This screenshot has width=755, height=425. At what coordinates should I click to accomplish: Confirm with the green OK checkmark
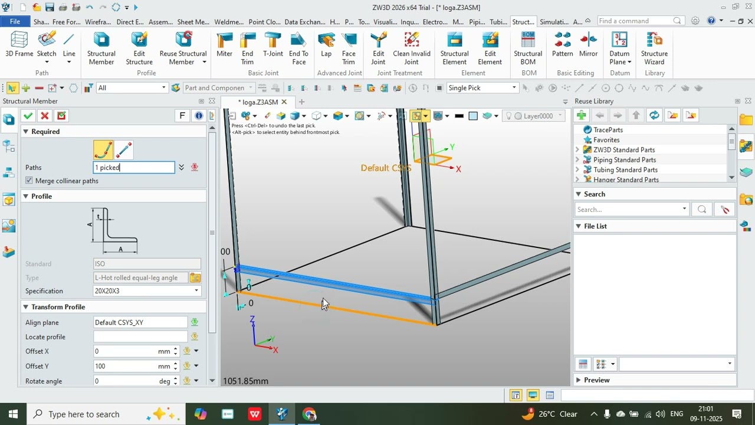coord(28,116)
